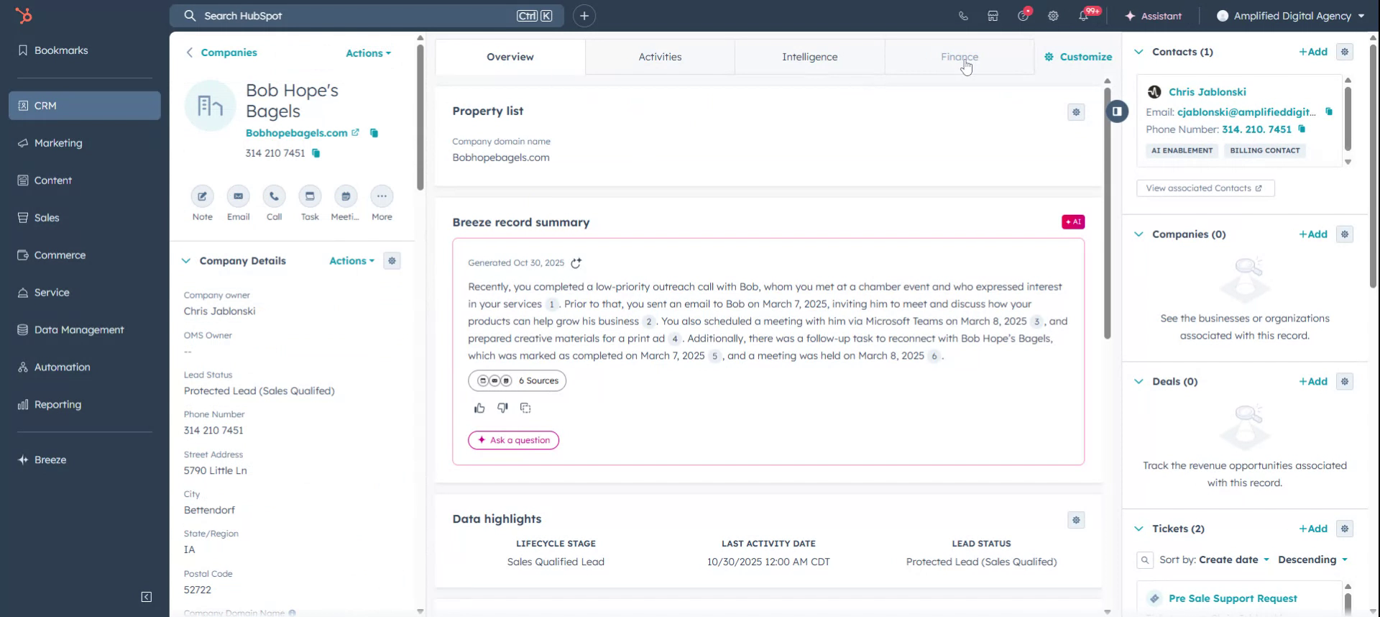Viewport: 1380px width, 617px height.
Task: Open Reporting in the left navigation
Action: tap(85, 405)
